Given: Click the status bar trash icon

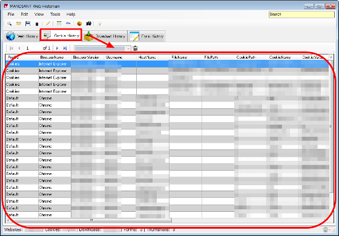Looking at the screenshot, I should tap(326, 229).
